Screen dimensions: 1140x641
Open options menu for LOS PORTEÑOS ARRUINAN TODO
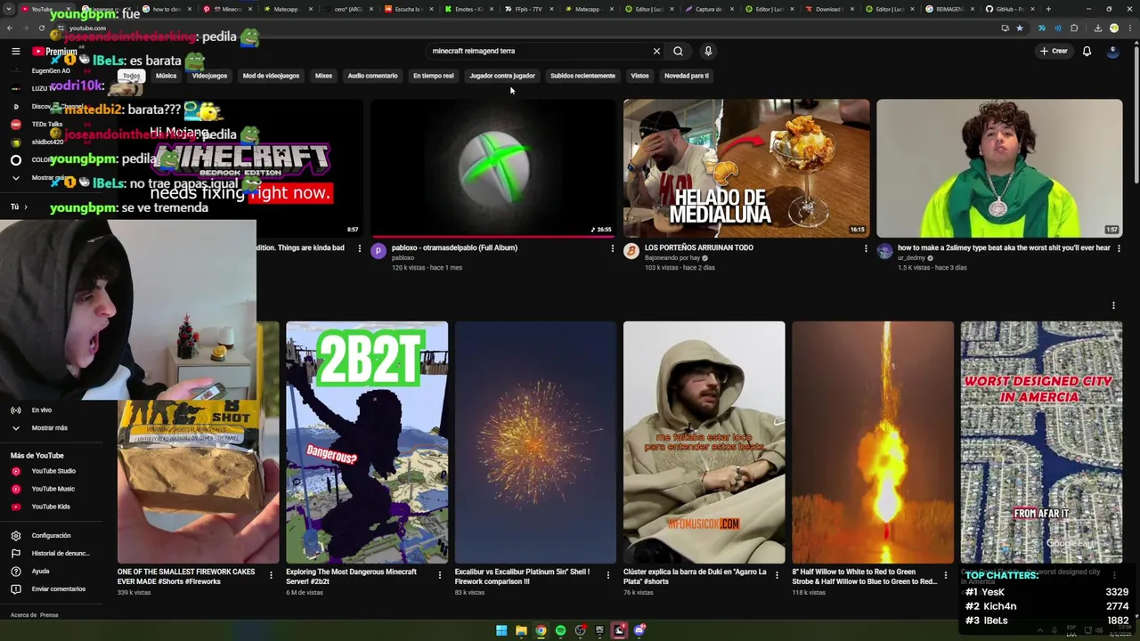click(x=865, y=248)
